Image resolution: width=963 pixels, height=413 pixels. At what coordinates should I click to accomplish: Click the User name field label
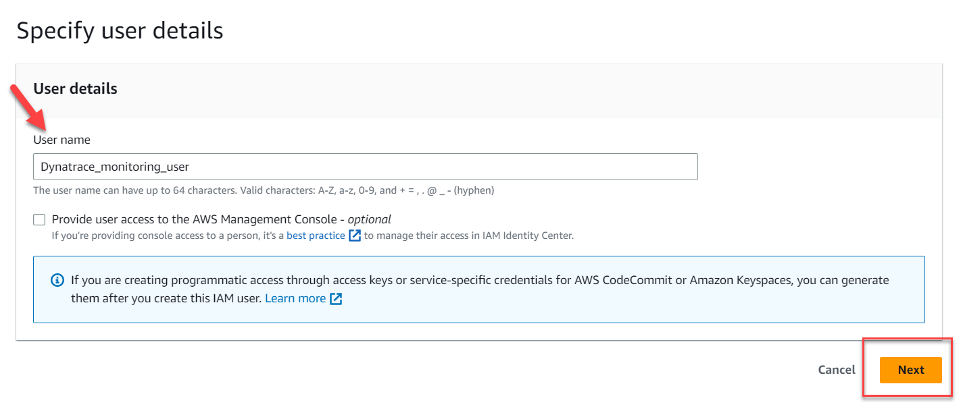pyautogui.click(x=61, y=140)
